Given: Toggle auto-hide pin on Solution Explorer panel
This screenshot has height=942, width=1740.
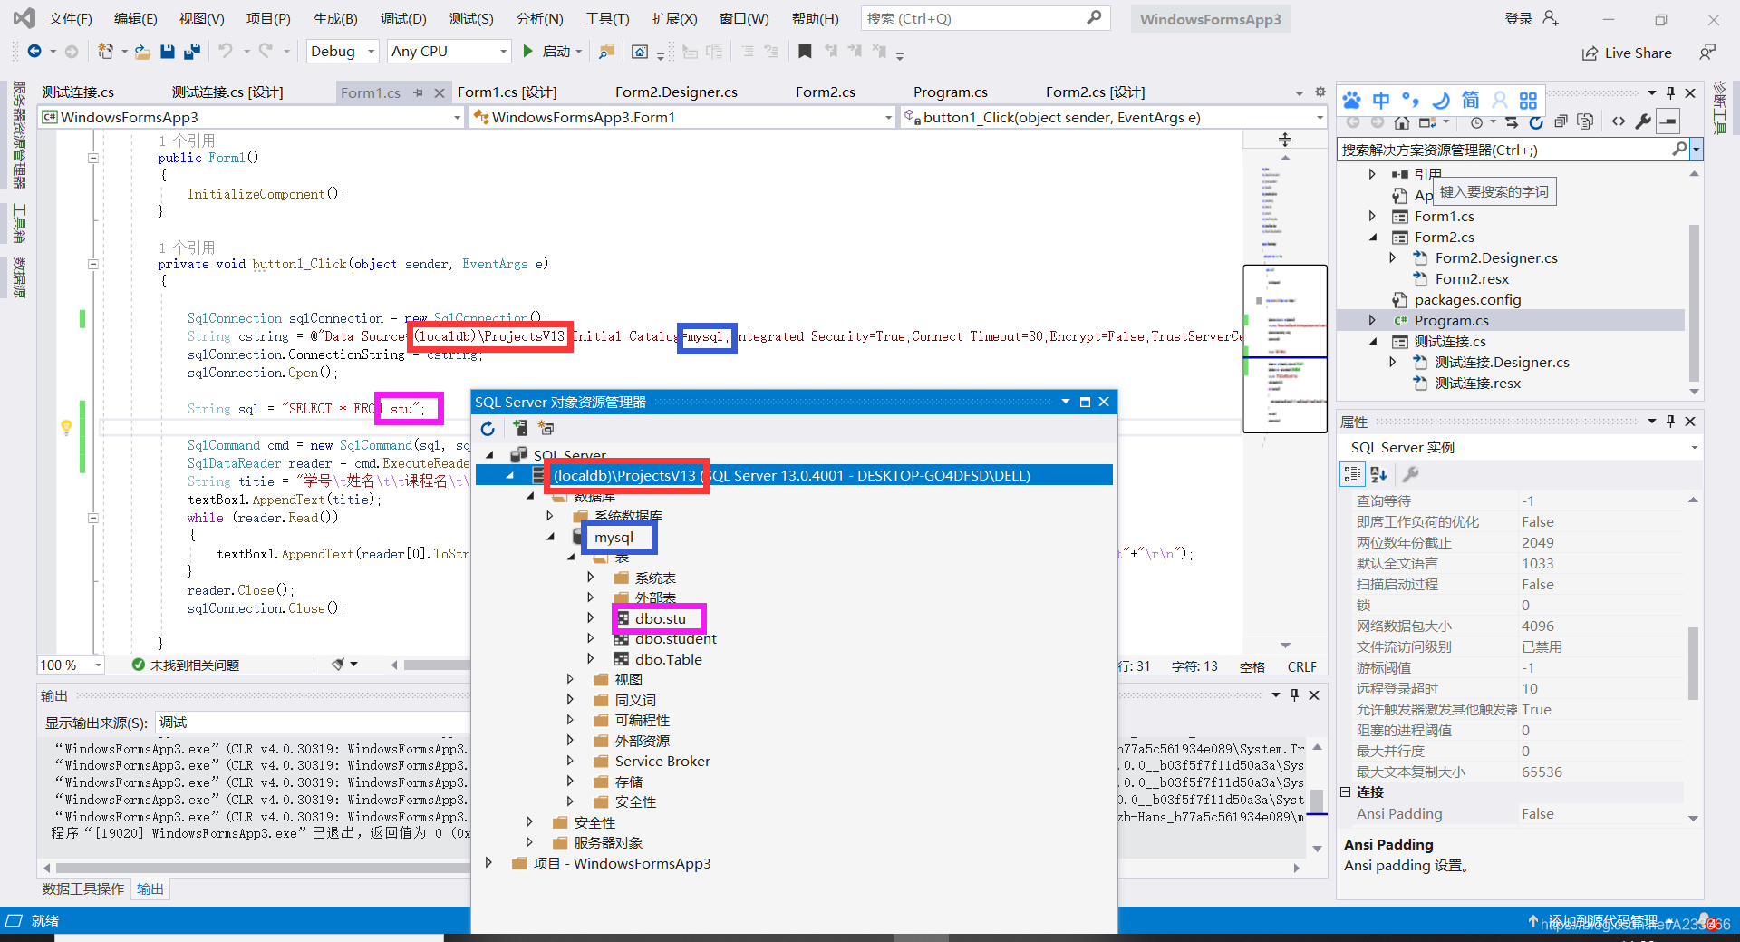Looking at the screenshot, I should pos(1670,92).
